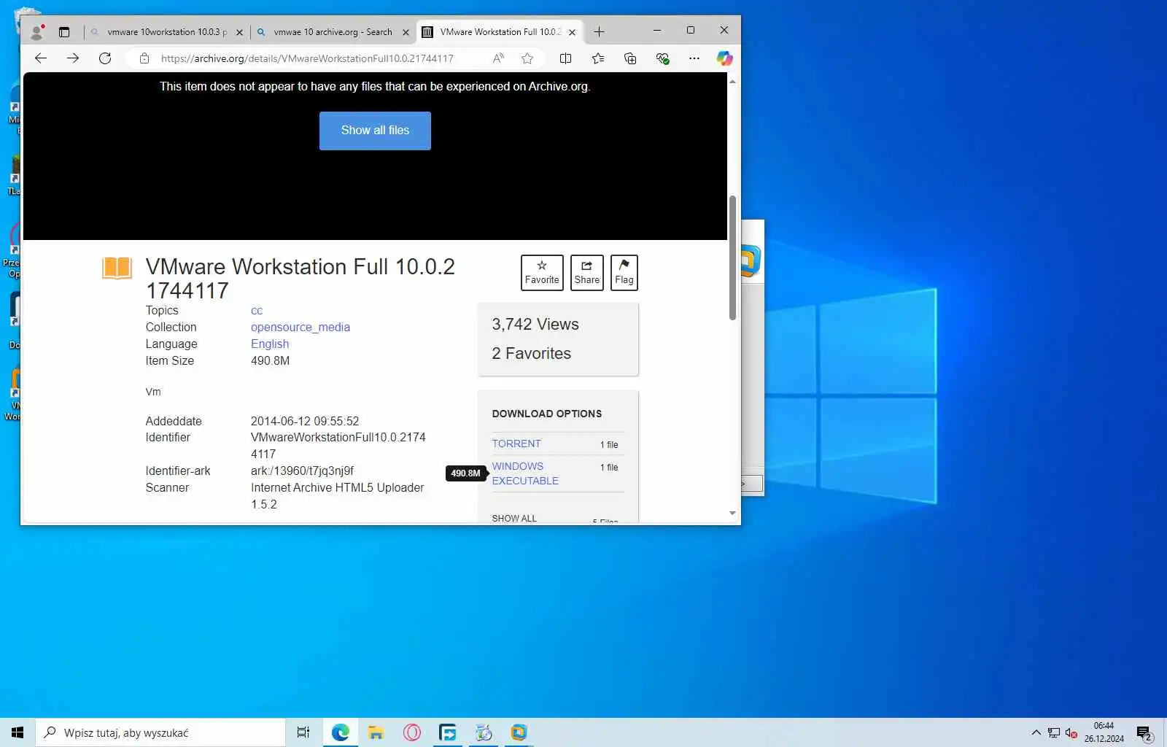
Task: Close the vmware 10workstation 10.0.3 tab
Action: tap(239, 32)
